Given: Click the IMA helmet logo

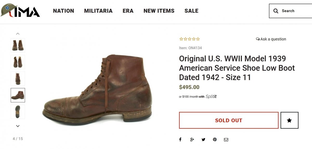Looking at the screenshot, I should pyautogui.click(x=20, y=11).
